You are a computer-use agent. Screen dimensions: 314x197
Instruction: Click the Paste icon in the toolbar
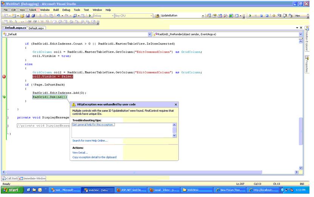tap(51, 16)
